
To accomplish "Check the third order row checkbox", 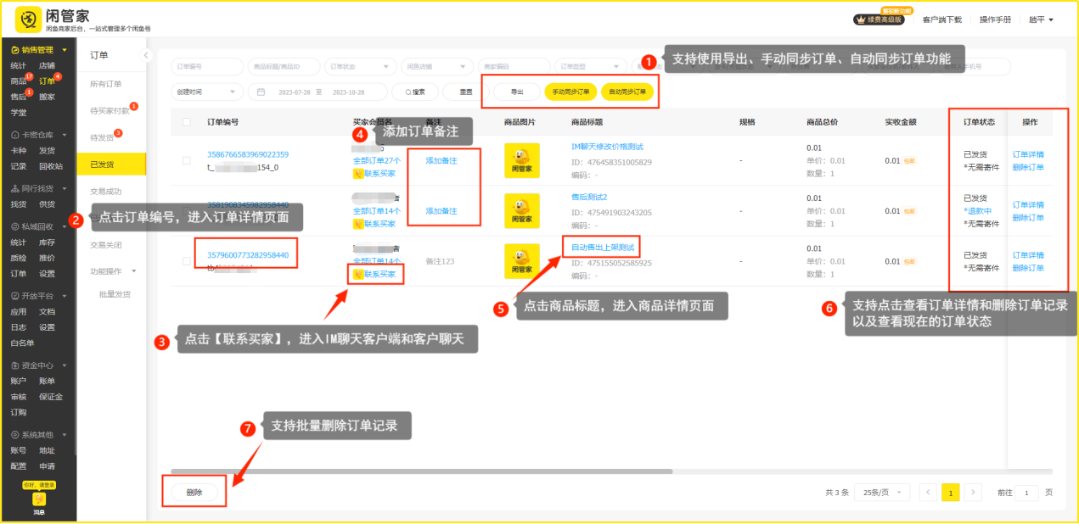I will click(187, 261).
